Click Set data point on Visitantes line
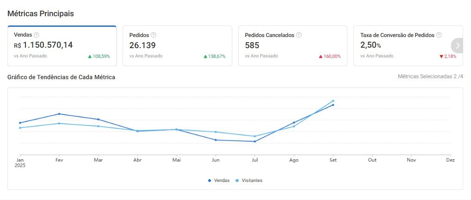The height and width of the screenshot is (200, 471). [333, 101]
